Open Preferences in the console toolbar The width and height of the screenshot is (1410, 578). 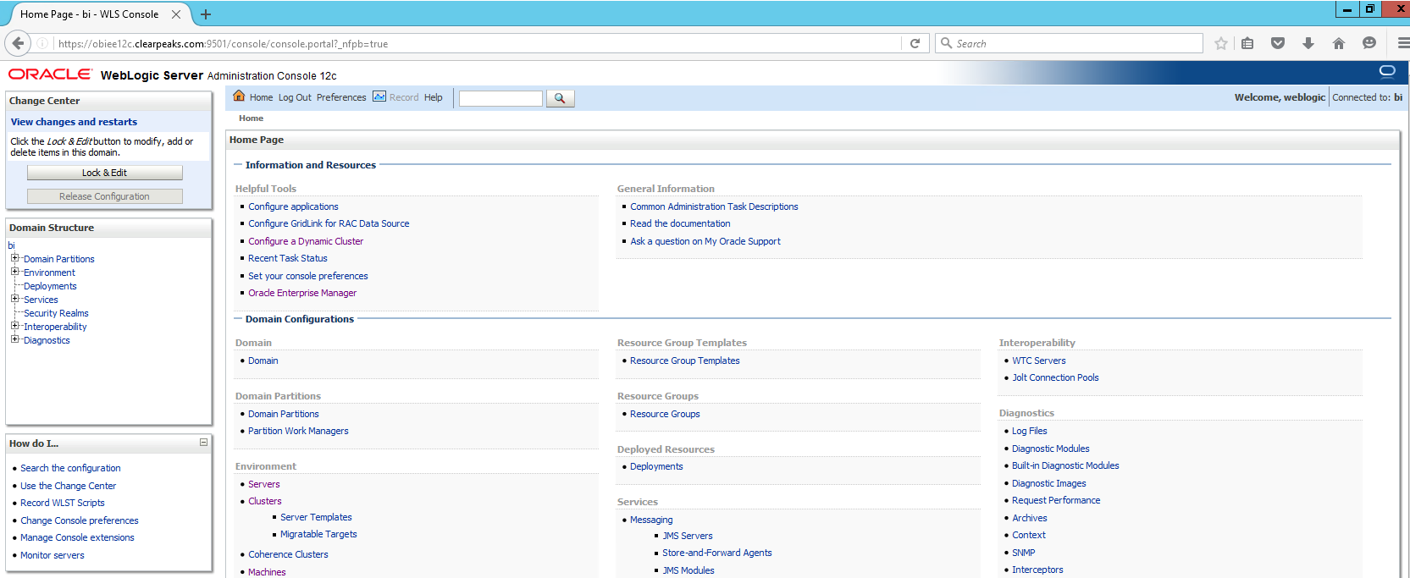[x=341, y=97]
